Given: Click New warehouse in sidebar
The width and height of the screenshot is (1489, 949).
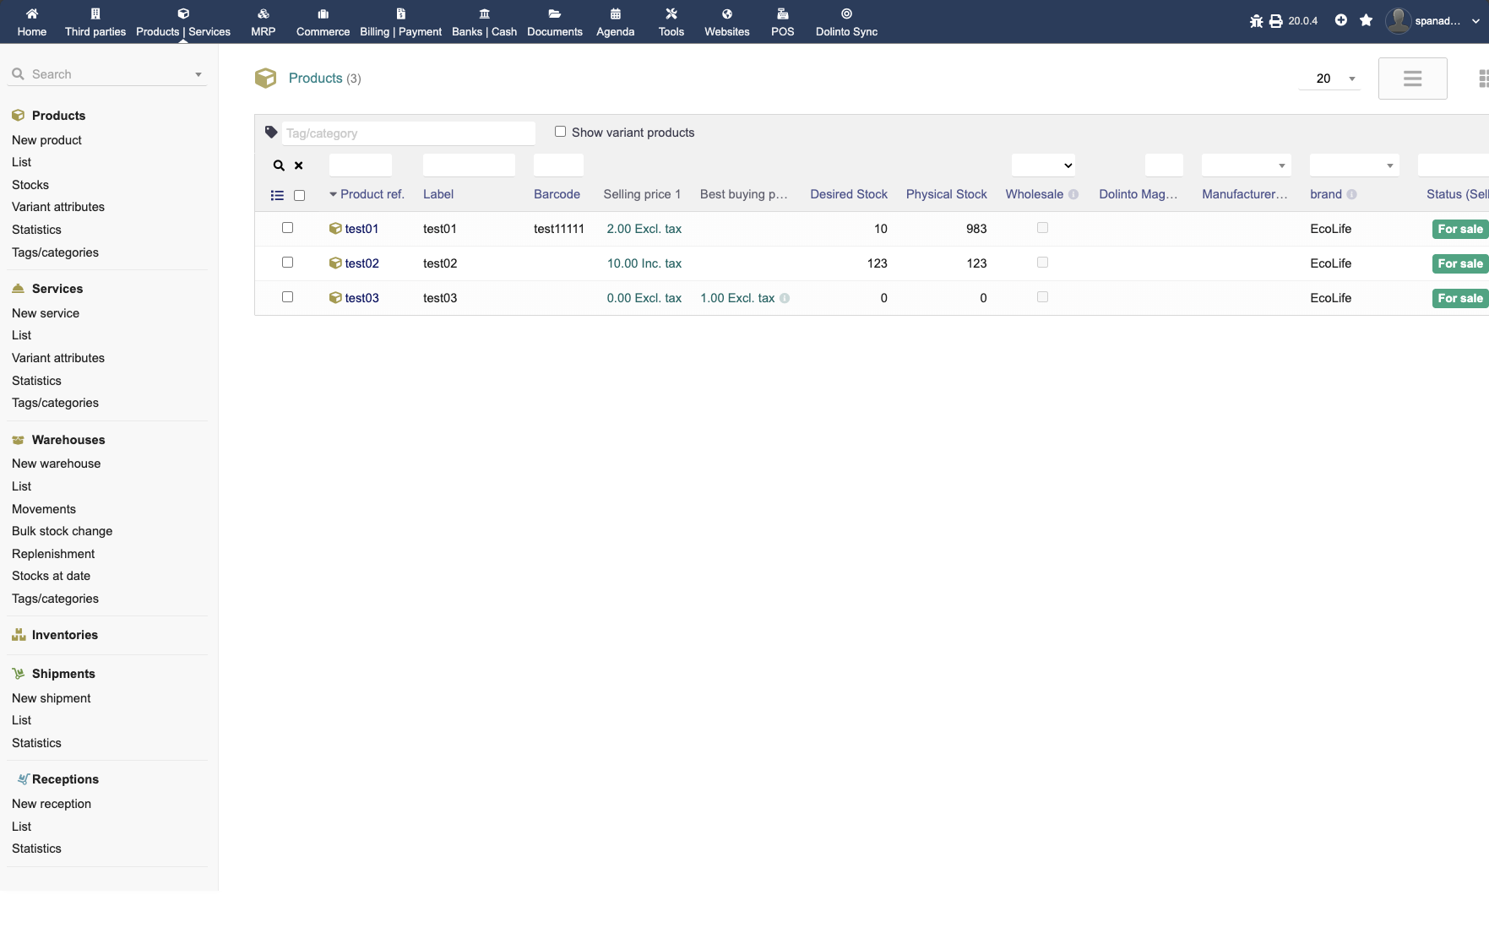Looking at the screenshot, I should coord(56,464).
